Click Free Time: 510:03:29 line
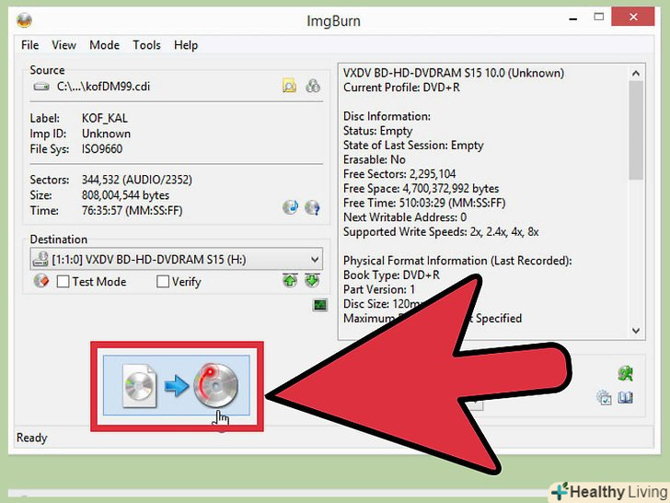This screenshot has height=503, width=670. tap(424, 203)
